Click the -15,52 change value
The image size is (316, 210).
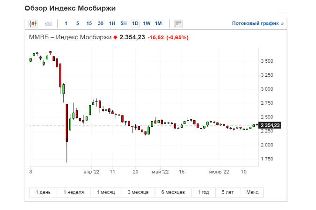156,38
